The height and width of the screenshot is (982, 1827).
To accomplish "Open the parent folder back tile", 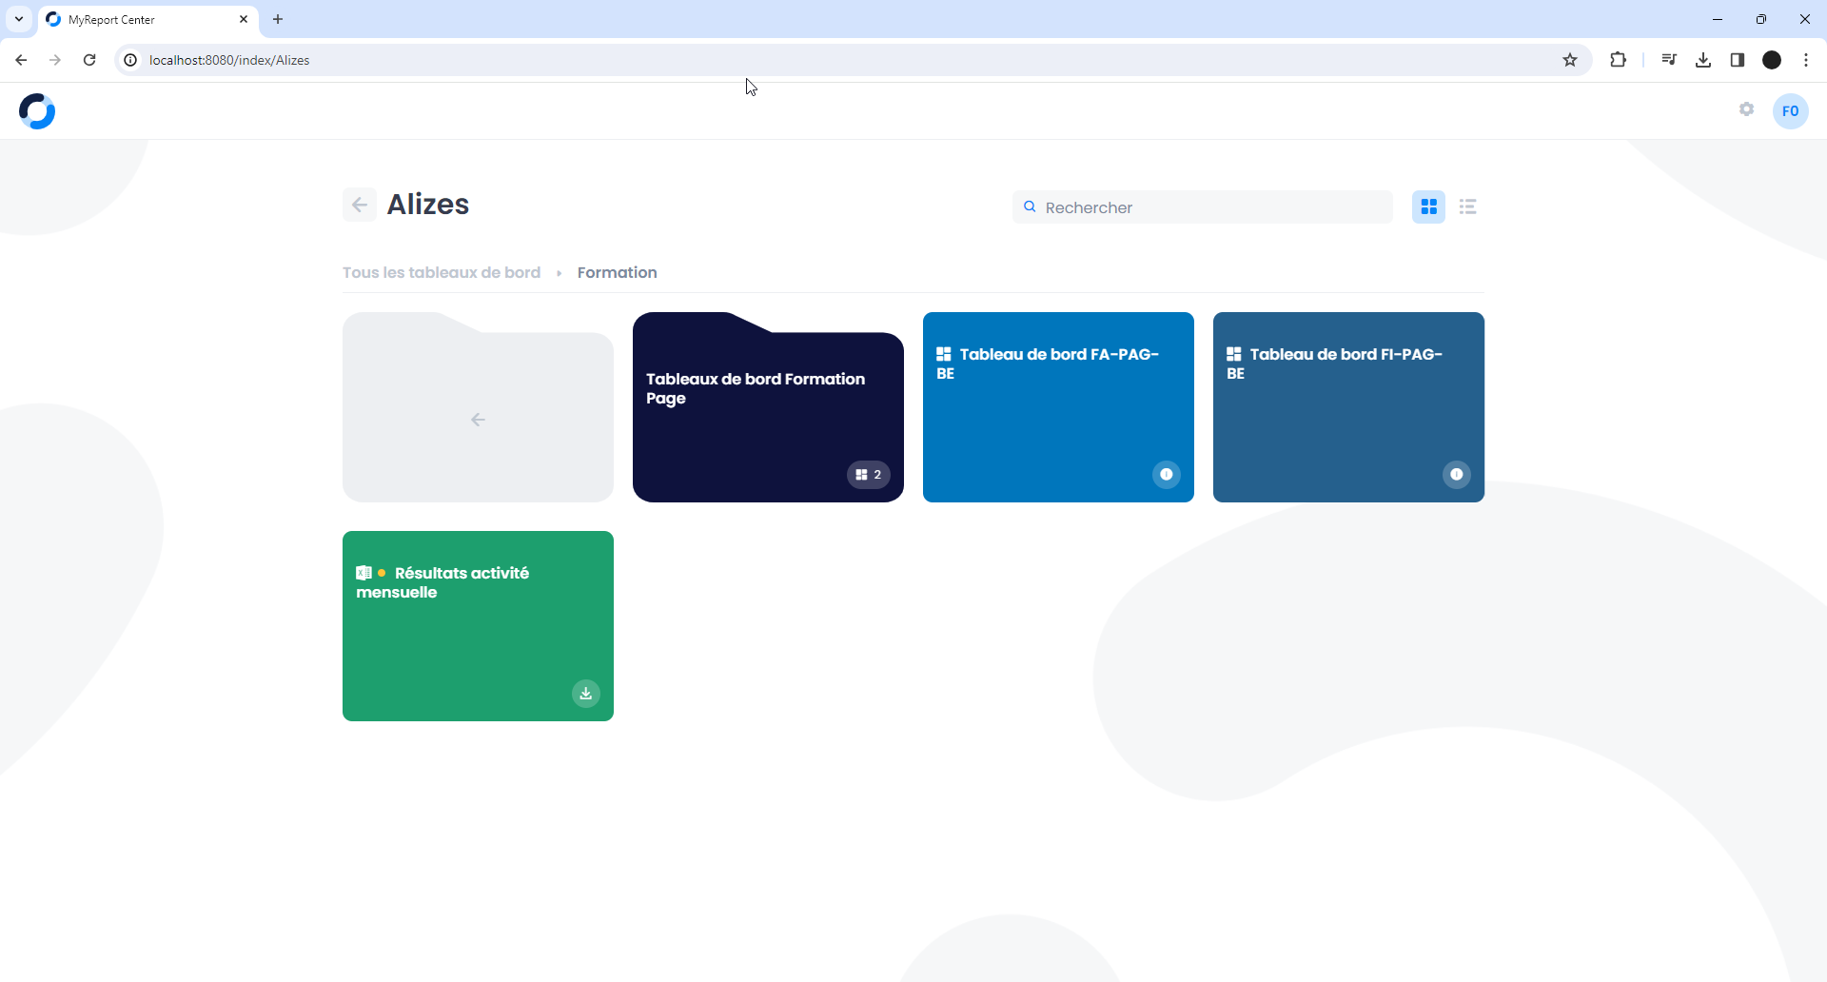I will [x=478, y=419].
